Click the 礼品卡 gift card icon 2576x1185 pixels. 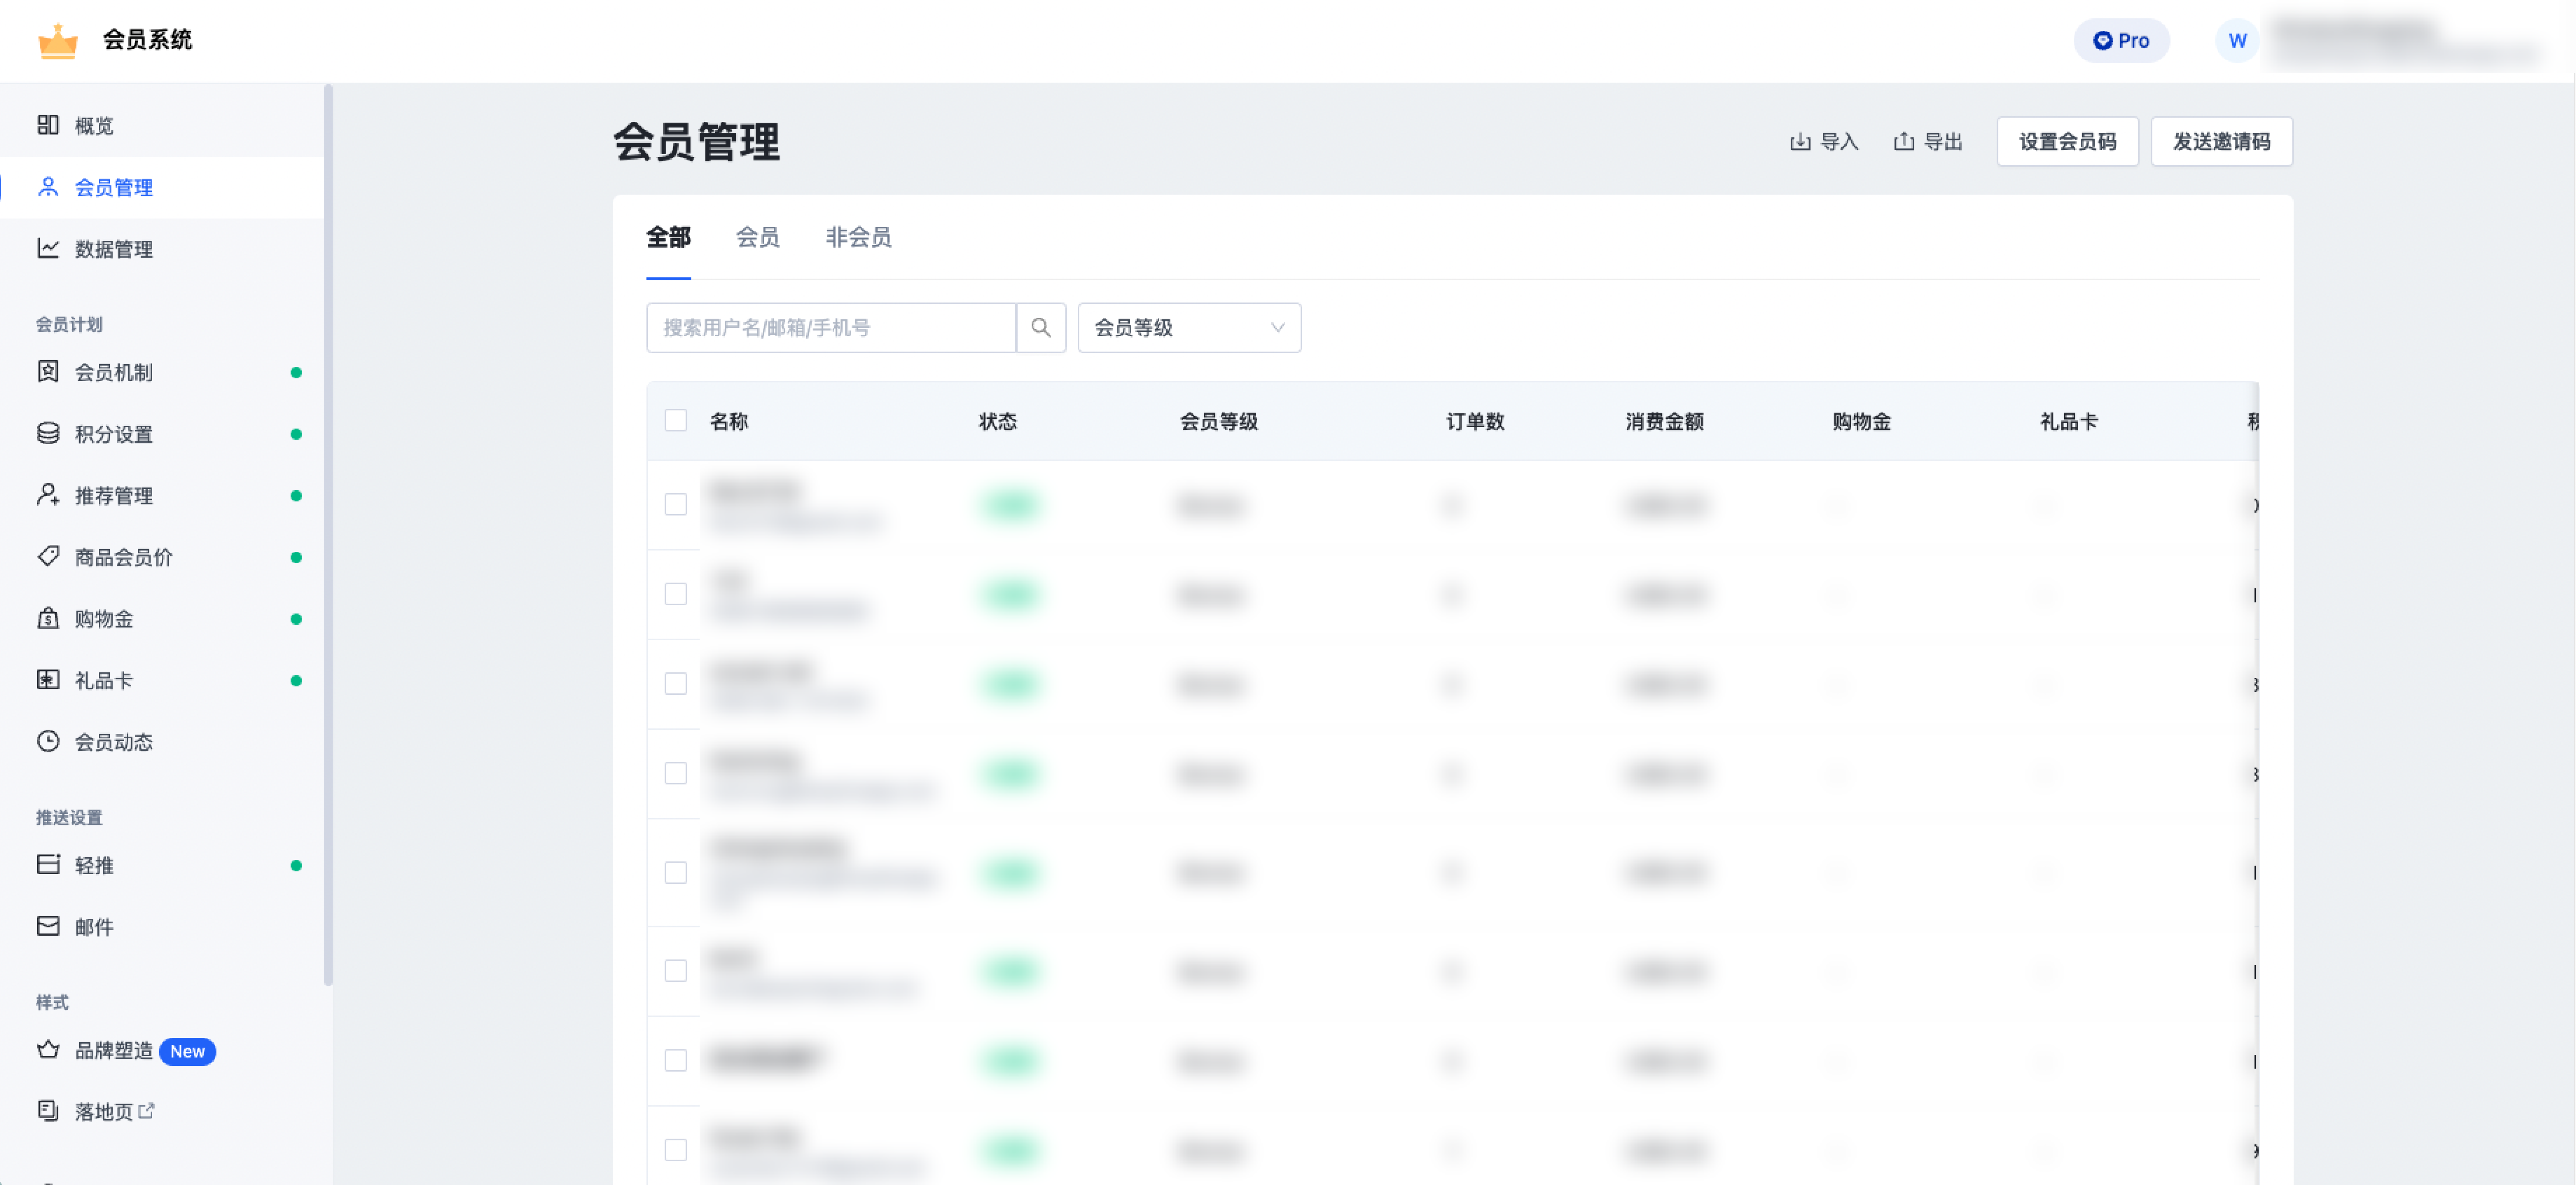[48, 680]
